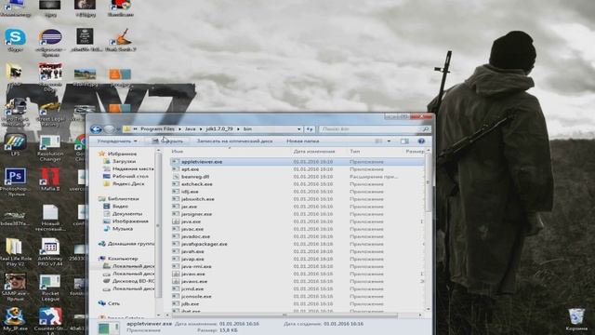Open the Street Legal Racing shortcut
Image resolution: width=595 pixels, height=335 pixels.
(50, 113)
